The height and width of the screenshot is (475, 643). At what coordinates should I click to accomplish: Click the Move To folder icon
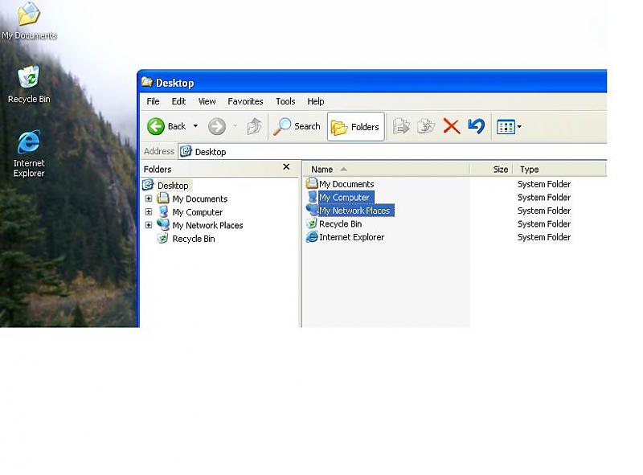(x=401, y=126)
